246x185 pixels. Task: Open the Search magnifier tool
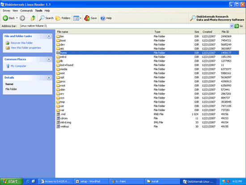point(42,18)
